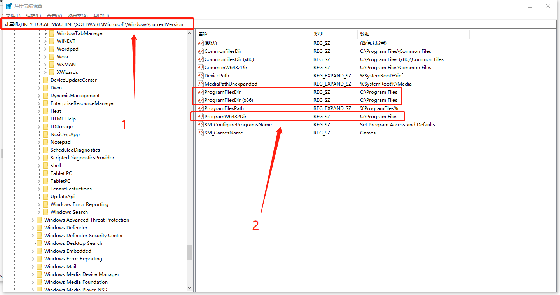Image resolution: width=560 pixels, height=295 pixels.
Task: Open the 收藏夹(A) menu
Action: click(x=78, y=16)
